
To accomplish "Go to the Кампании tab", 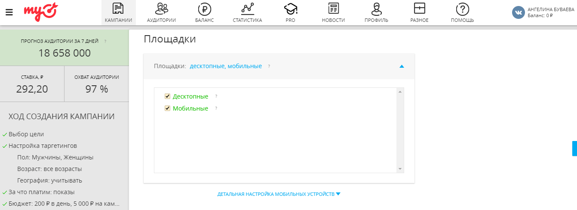I will [x=118, y=12].
